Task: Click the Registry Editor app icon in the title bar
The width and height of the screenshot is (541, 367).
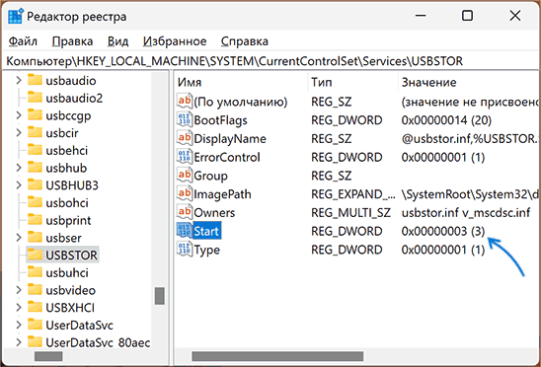Action: [16, 16]
